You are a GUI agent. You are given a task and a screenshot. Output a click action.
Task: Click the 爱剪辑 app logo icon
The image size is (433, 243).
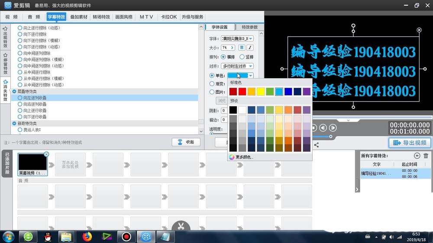click(8, 5)
